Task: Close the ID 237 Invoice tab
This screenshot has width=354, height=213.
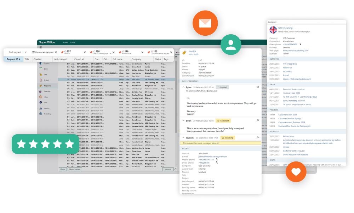Action: click(84, 52)
